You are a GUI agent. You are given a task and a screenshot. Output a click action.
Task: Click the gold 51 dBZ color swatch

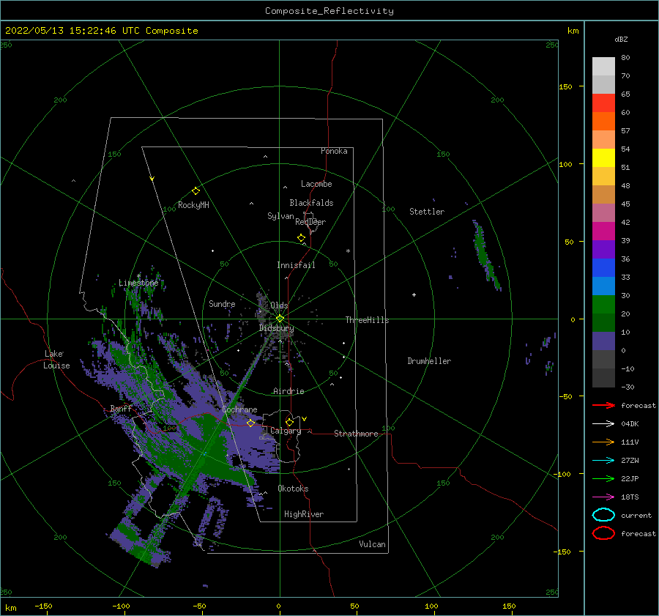pyautogui.click(x=603, y=177)
